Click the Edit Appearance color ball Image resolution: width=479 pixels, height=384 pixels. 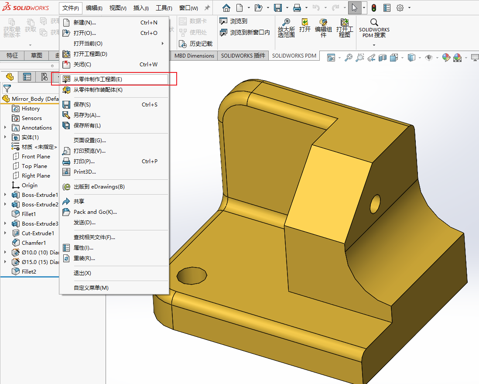[446, 58]
